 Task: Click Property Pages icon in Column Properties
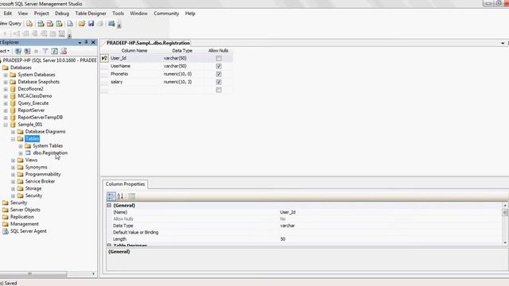coord(131,196)
